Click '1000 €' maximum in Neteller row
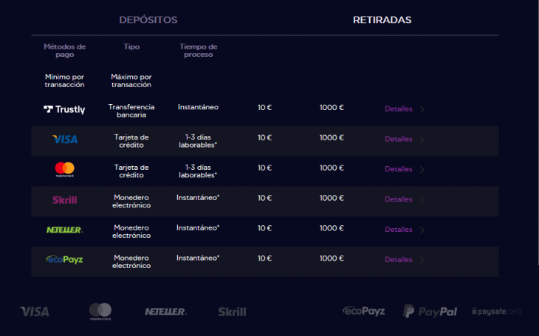Image resolution: width=539 pixels, height=336 pixels. [332, 228]
